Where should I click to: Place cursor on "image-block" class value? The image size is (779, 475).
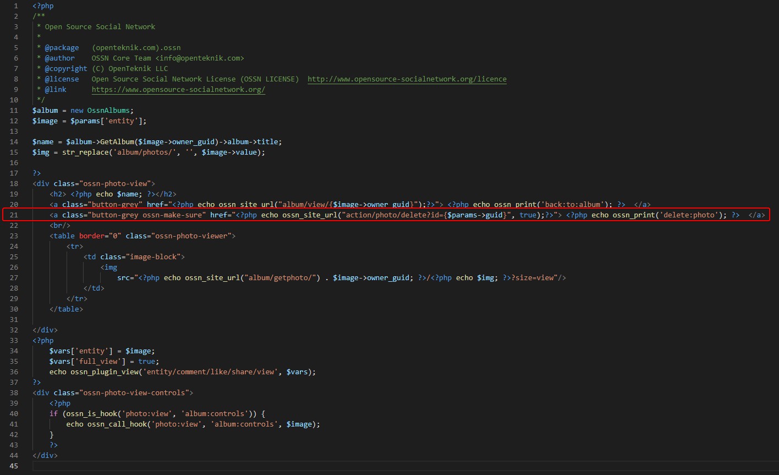(x=157, y=256)
